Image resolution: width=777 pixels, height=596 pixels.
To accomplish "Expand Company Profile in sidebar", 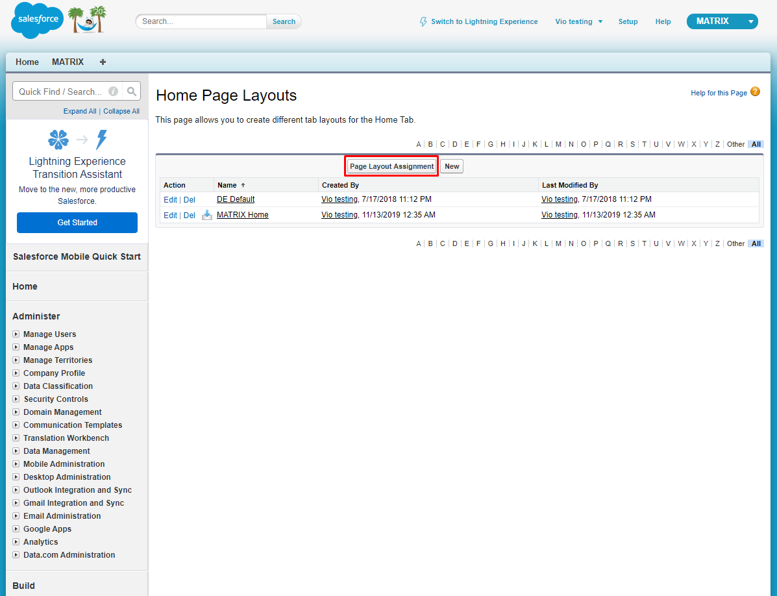I will [16, 373].
